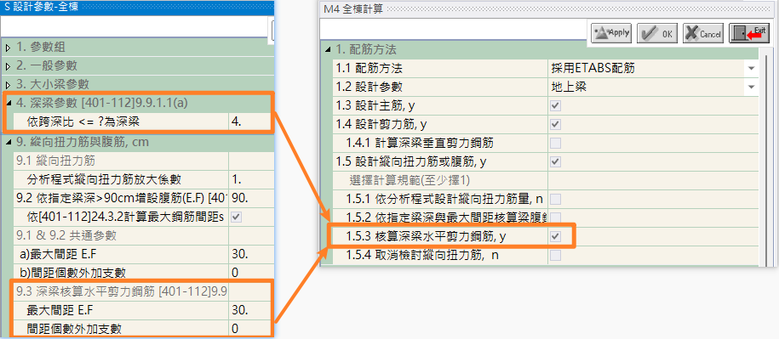Expand section 3. 大小梁參數

pyautogui.click(x=8, y=84)
